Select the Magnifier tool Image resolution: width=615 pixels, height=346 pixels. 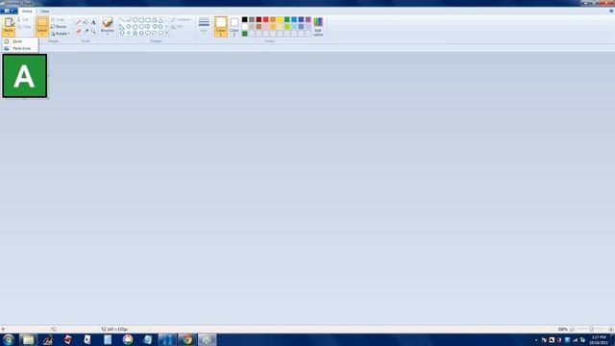point(93,31)
